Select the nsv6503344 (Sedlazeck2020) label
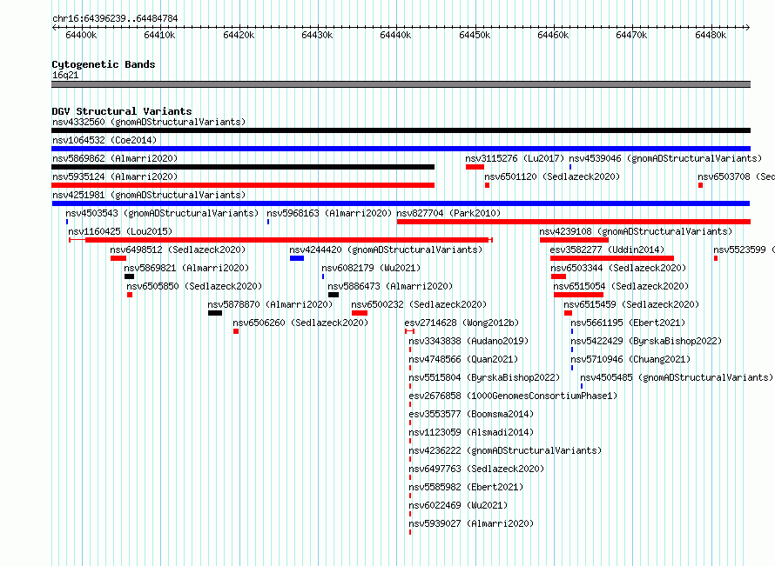The image size is (775, 566). pyautogui.click(x=619, y=268)
